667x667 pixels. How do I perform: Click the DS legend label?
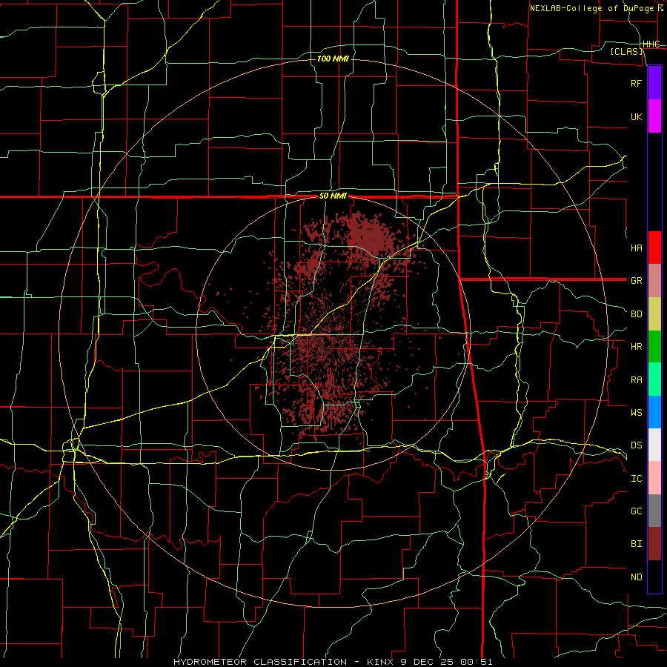[x=637, y=445]
